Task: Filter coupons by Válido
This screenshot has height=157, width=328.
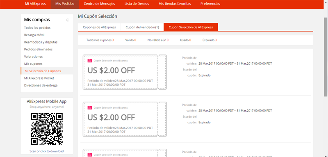Action: point(131,40)
